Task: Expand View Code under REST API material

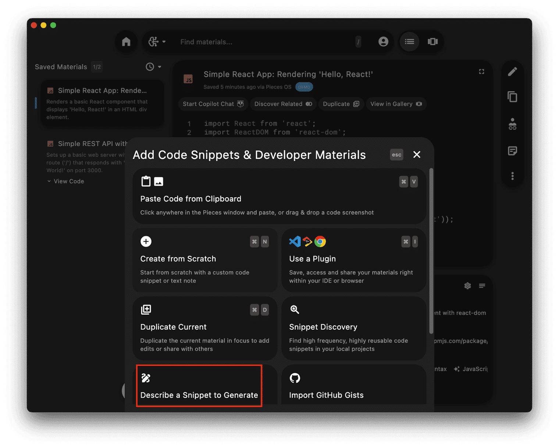Action: pos(65,181)
